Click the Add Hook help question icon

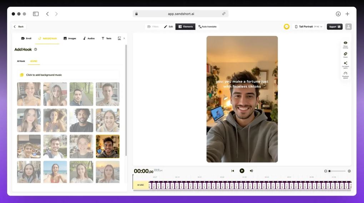click(35, 49)
